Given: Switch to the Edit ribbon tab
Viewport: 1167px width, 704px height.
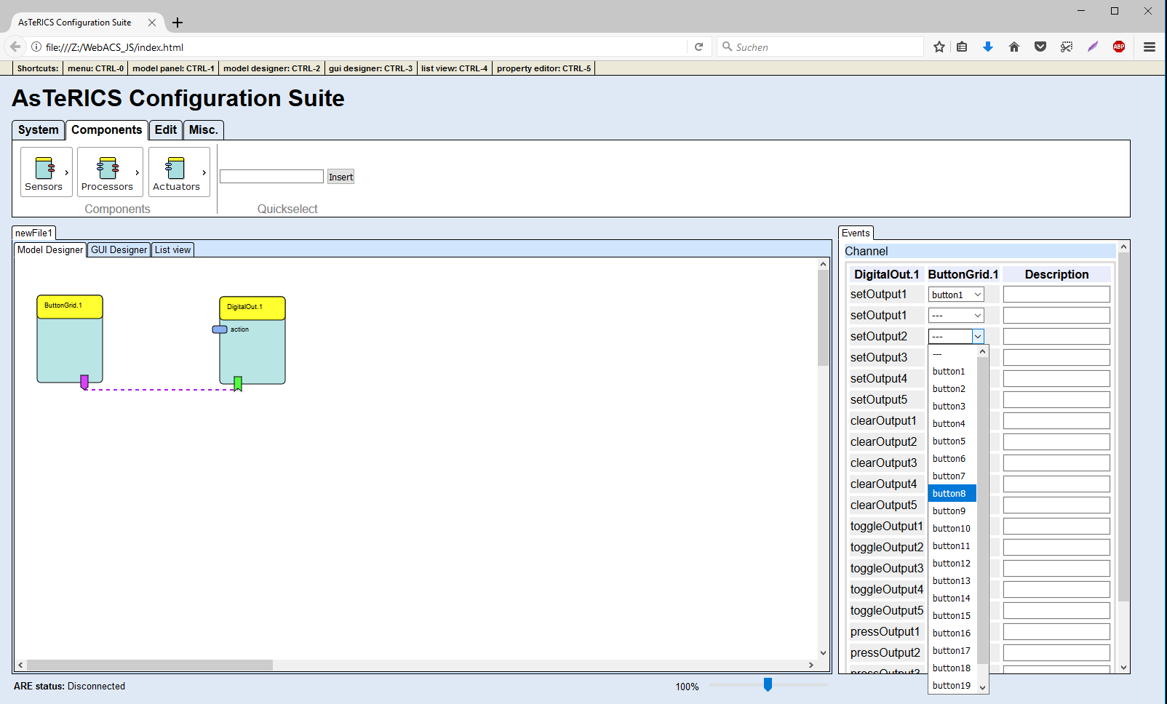Looking at the screenshot, I should click(166, 130).
